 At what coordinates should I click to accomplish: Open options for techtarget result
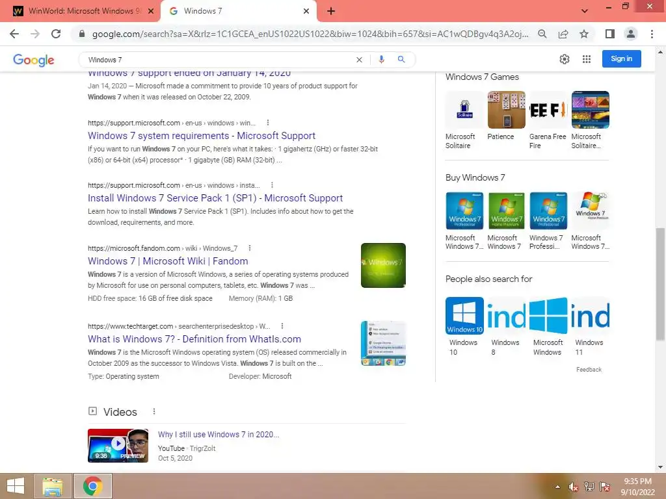point(282,326)
